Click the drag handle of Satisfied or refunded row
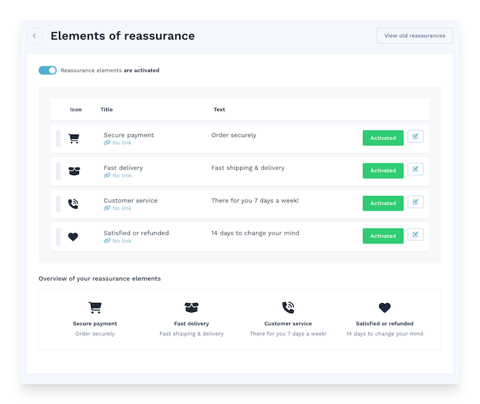 pyautogui.click(x=58, y=237)
